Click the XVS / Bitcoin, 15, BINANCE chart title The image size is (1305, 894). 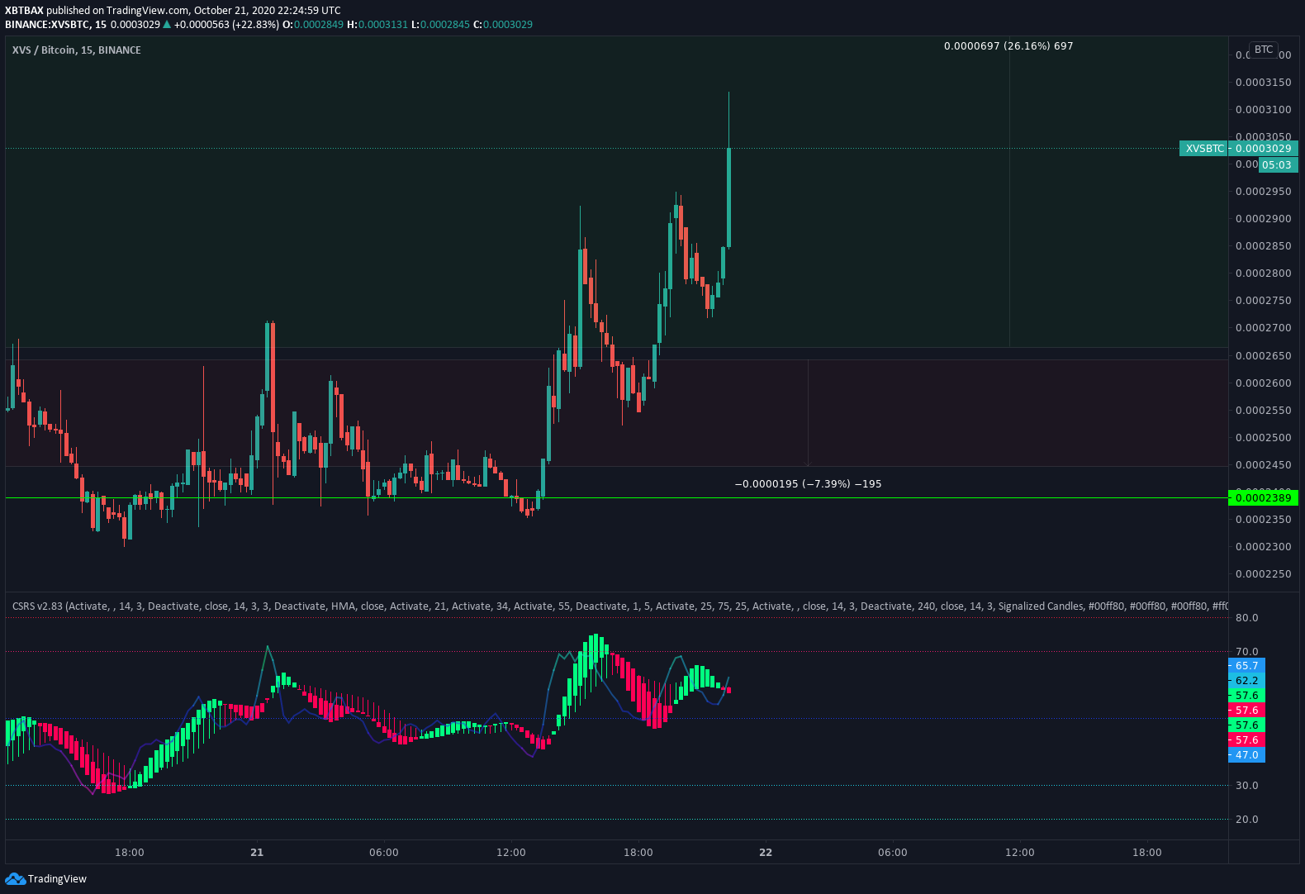pyautogui.click(x=77, y=50)
